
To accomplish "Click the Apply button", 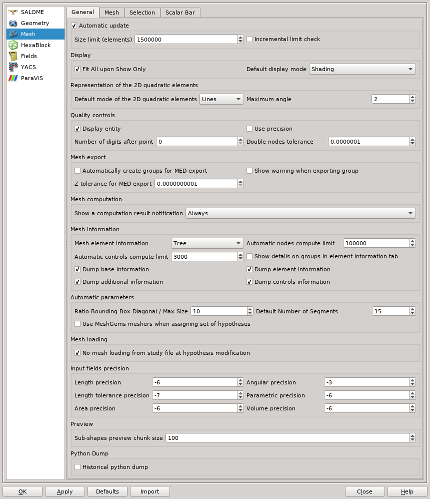I will [x=65, y=491].
